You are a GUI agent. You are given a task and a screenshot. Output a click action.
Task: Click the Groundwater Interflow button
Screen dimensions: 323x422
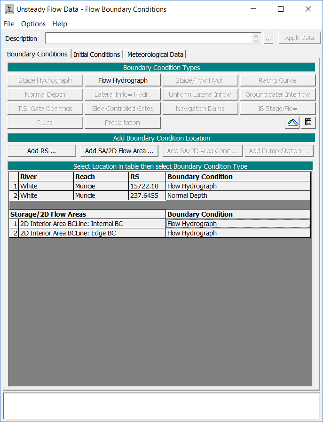click(278, 94)
